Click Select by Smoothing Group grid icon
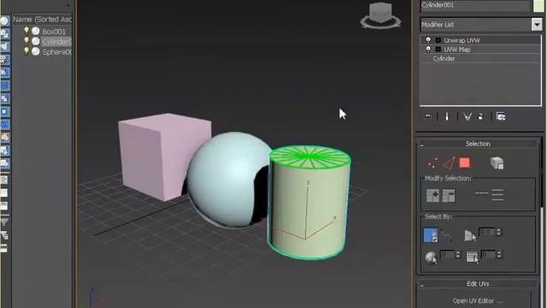Image resolution: width=547 pixels, height=308 pixels. click(x=473, y=258)
